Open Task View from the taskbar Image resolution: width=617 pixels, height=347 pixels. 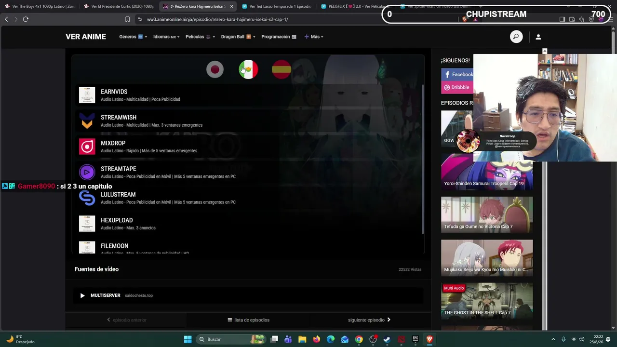coord(274,339)
